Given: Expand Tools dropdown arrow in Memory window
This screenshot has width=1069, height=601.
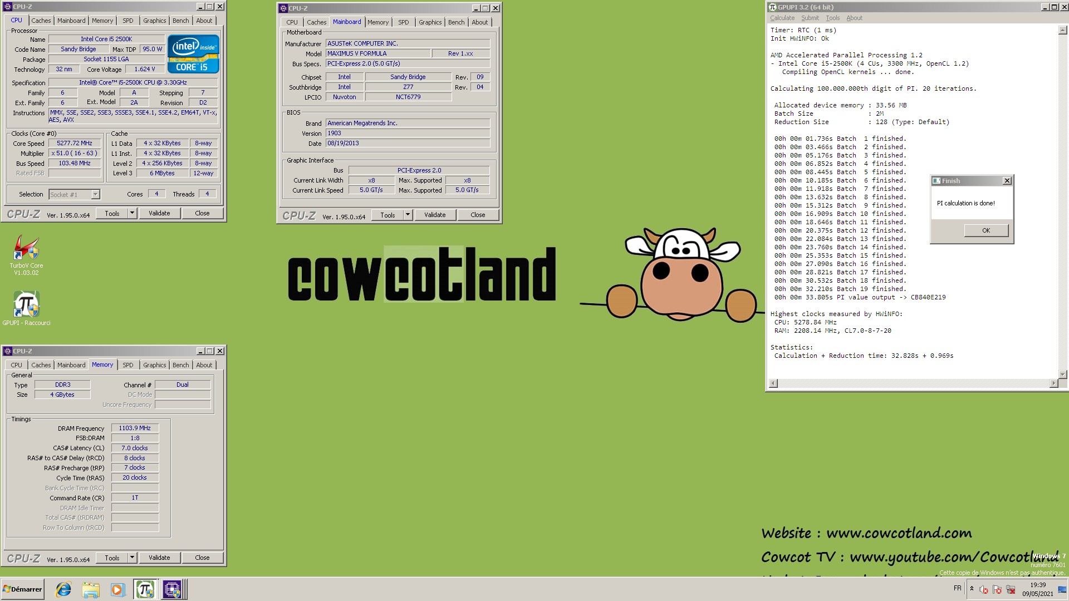Looking at the screenshot, I should (132, 558).
